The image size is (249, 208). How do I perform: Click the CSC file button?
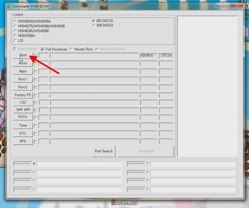coord(23,103)
